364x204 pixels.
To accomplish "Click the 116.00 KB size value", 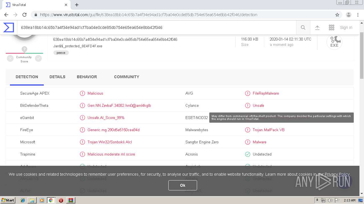I will (250, 39).
